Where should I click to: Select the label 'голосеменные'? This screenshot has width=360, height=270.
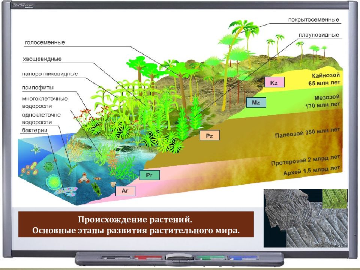tap(45, 42)
